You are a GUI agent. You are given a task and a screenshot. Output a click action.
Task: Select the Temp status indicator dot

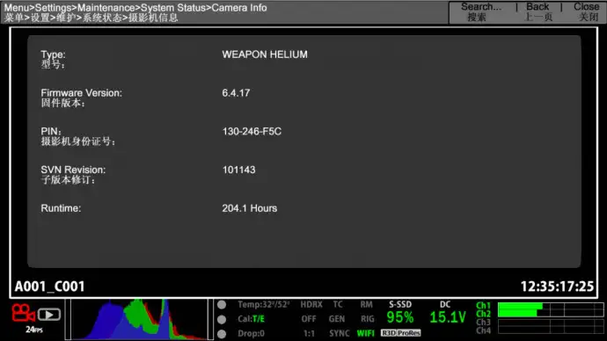coord(222,305)
